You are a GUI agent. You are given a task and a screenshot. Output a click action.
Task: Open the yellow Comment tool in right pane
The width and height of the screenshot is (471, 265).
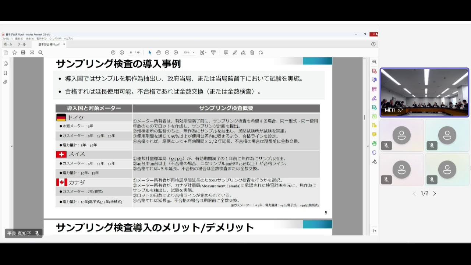tap(374, 134)
